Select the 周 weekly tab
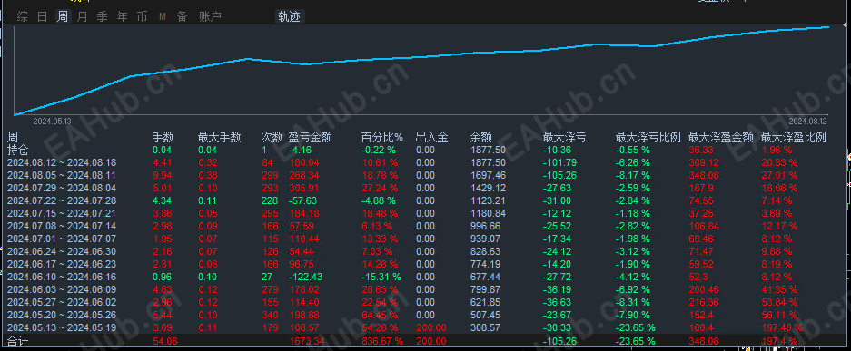 [x=63, y=17]
